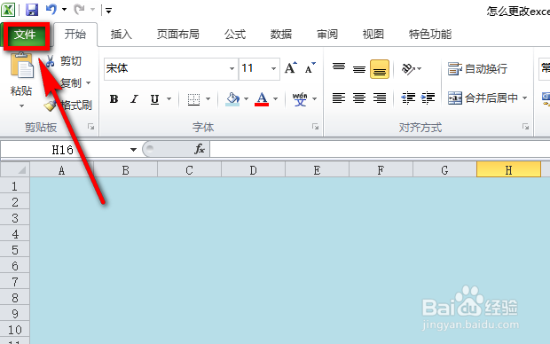Viewport: 550px width, 344px height.
Task: Select bottom vertical align (highlighted)
Action: click(x=380, y=69)
